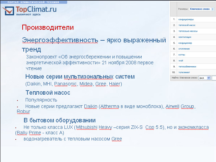This screenshot has height=162, width=216.
Task: Click the 'Тепловой насос' section heading
Action: click(x=48, y=93)
